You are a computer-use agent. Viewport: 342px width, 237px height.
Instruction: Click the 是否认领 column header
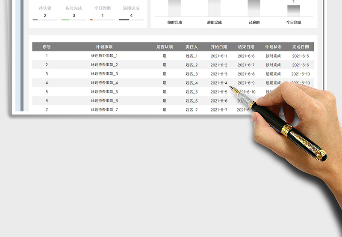[165, 47]
